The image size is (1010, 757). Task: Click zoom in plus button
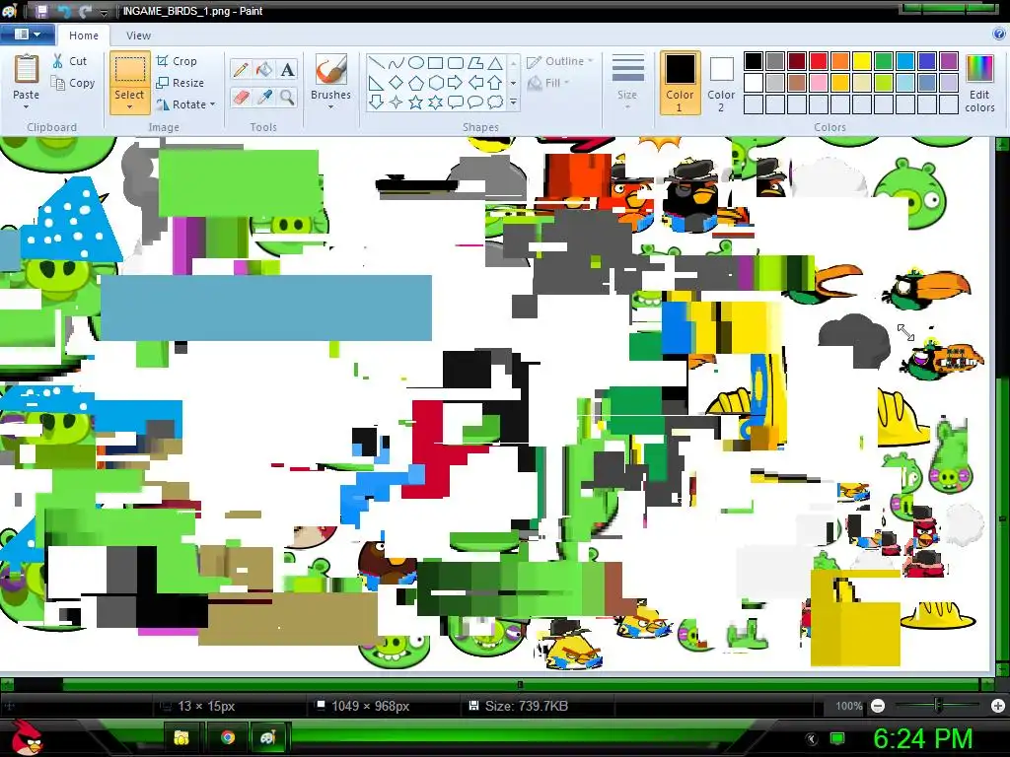[998, 706]
